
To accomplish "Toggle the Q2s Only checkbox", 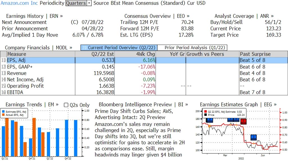I will pos(66,105).
